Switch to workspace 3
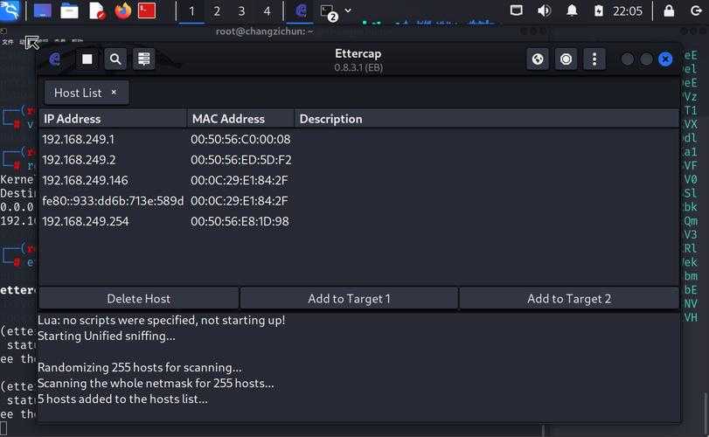The width and height of the screenshot is (709, 437). 241,10
